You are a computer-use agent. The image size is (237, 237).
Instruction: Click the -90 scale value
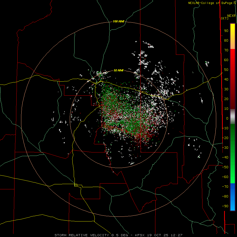pos(225,206)
